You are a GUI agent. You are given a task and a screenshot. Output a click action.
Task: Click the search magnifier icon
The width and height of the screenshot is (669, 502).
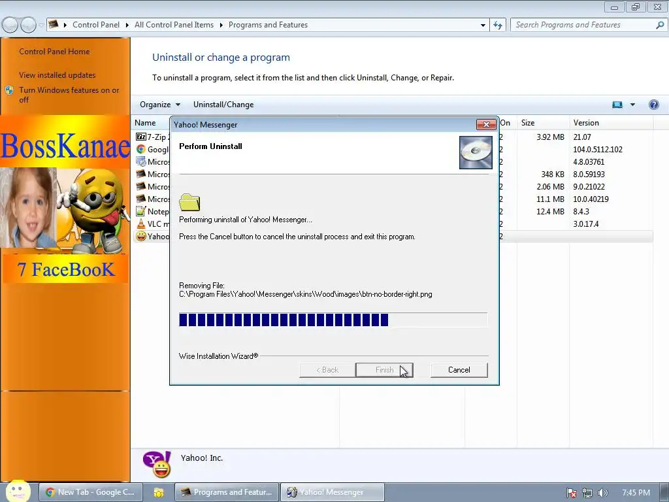click(660, 25)
